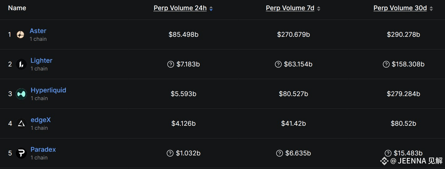
Task: Open the Lighter protocol link
Action: pos(41,61)
